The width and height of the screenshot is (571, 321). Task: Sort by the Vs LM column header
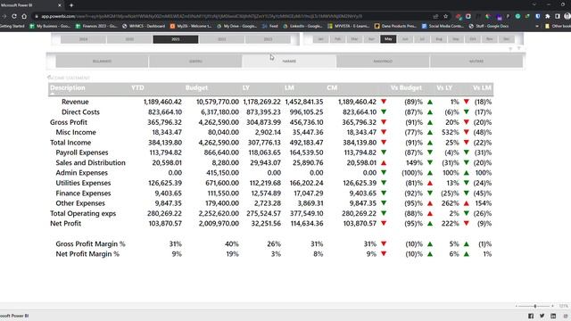point(482,87)
